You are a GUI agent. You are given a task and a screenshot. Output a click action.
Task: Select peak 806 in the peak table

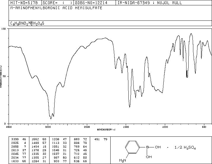pos(77,143)
